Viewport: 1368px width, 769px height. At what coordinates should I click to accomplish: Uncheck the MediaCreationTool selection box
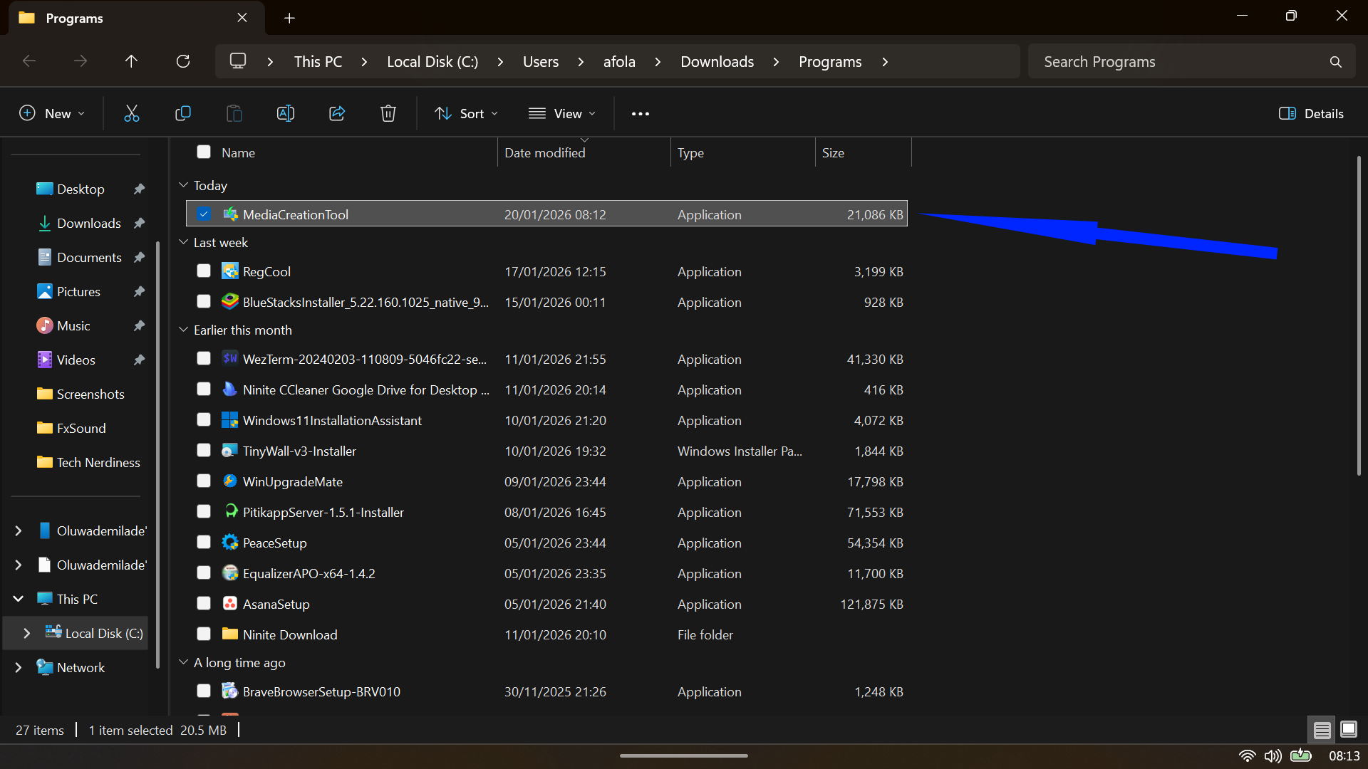204,214
